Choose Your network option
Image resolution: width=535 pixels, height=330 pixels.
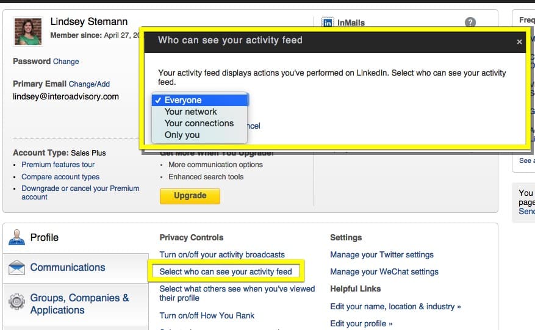point(200,112)
